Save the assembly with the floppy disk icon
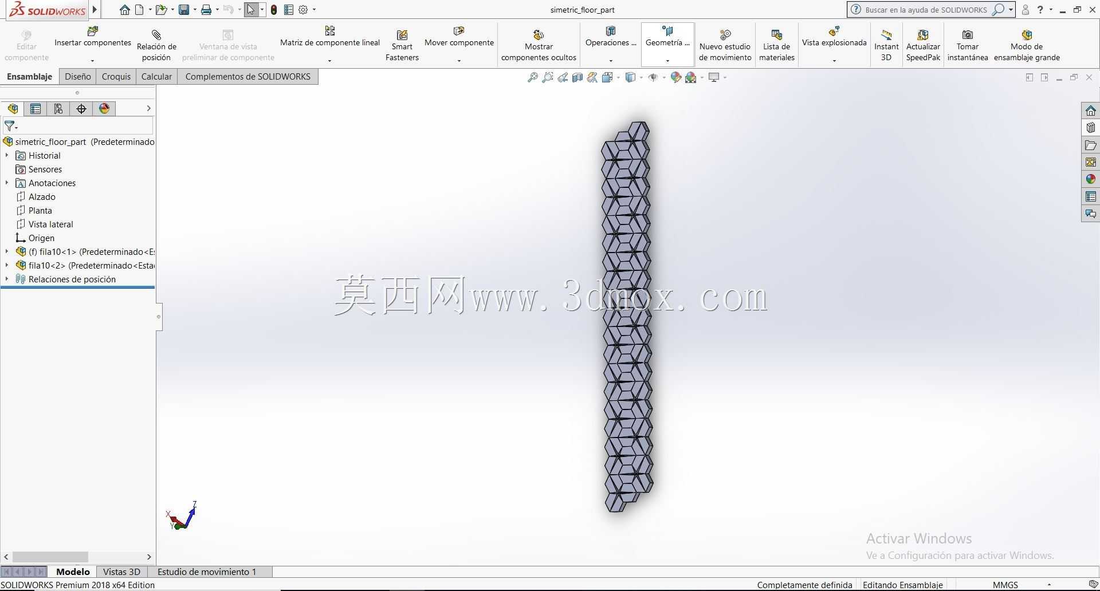Viewport: 1100px width, 591px height. click(x=184, y=10)
